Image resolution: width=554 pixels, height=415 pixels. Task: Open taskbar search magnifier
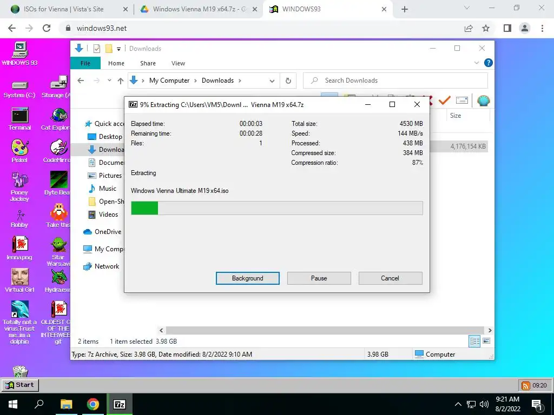pos(39,404)
